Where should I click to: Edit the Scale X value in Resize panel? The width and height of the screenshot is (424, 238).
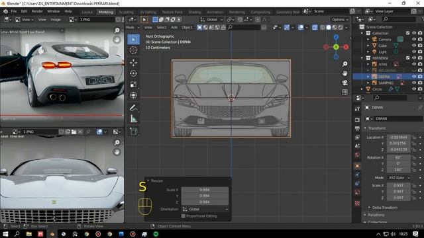coord(205,190)
